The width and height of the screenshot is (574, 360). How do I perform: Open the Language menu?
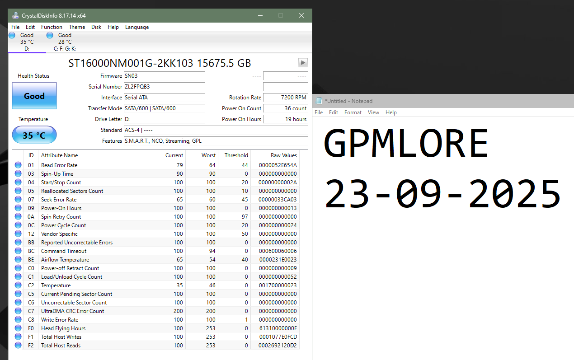[137, 27]
